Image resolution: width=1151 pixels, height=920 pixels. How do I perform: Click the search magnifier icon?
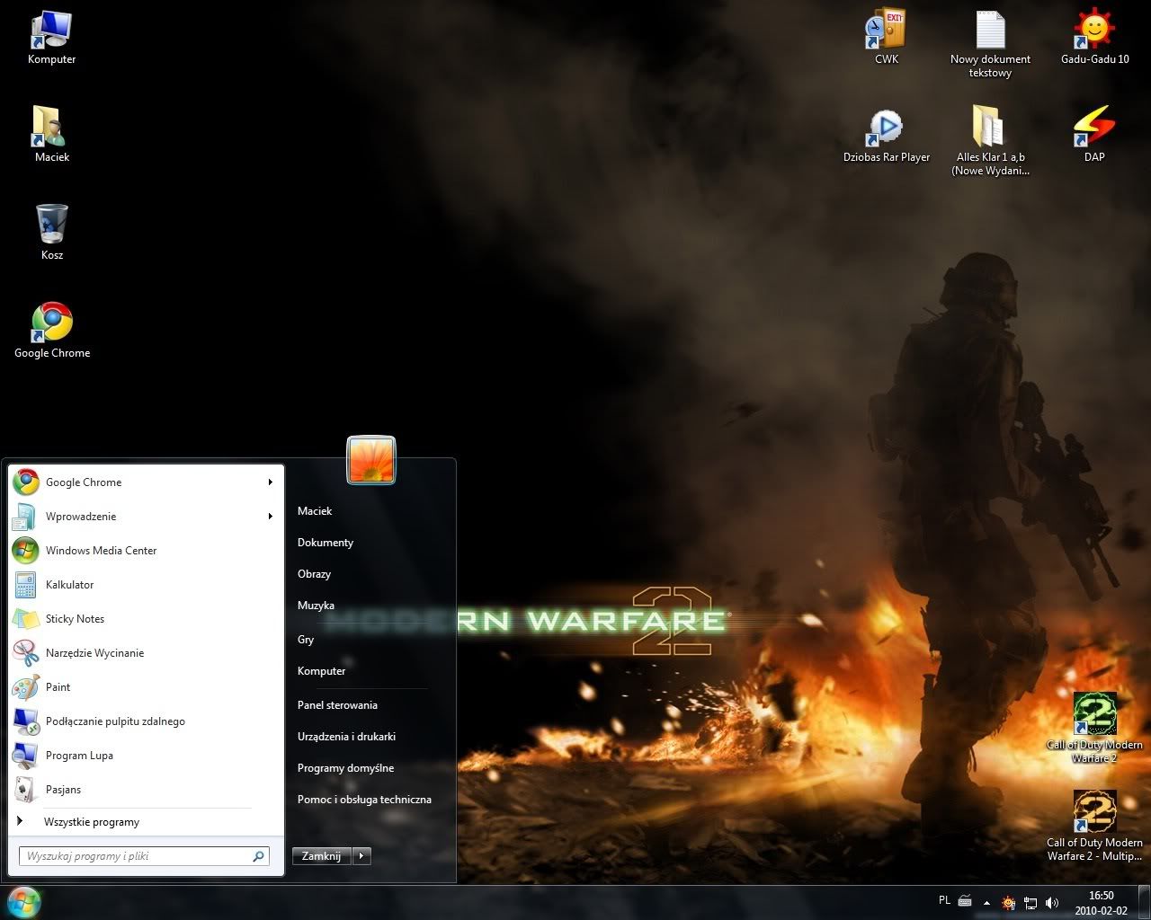(258, 856)
